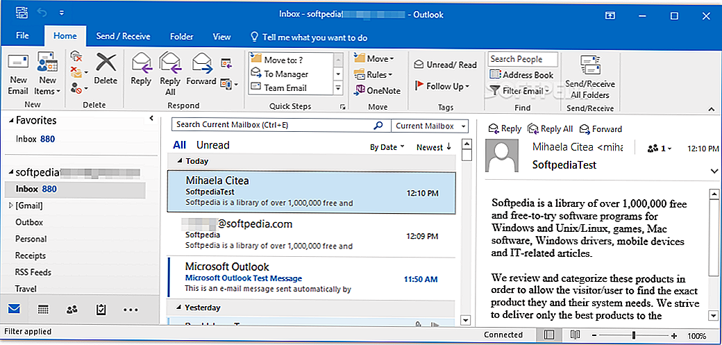This screenshot has height=345, width=722.
Task: Toggle Newest sort order
Action: [x=433, y=147]
